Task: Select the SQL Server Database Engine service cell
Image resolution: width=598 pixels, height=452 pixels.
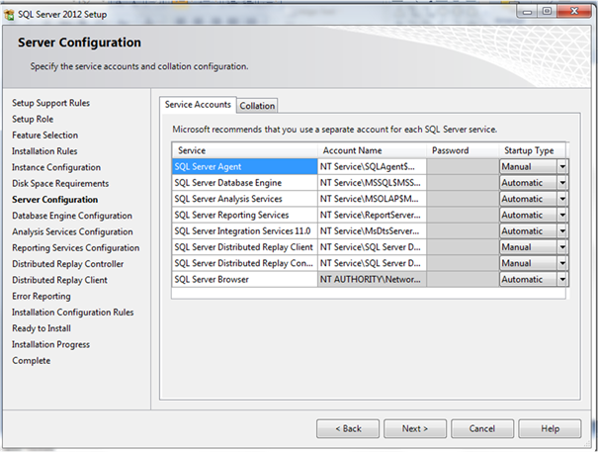Action: click(244, 183)
